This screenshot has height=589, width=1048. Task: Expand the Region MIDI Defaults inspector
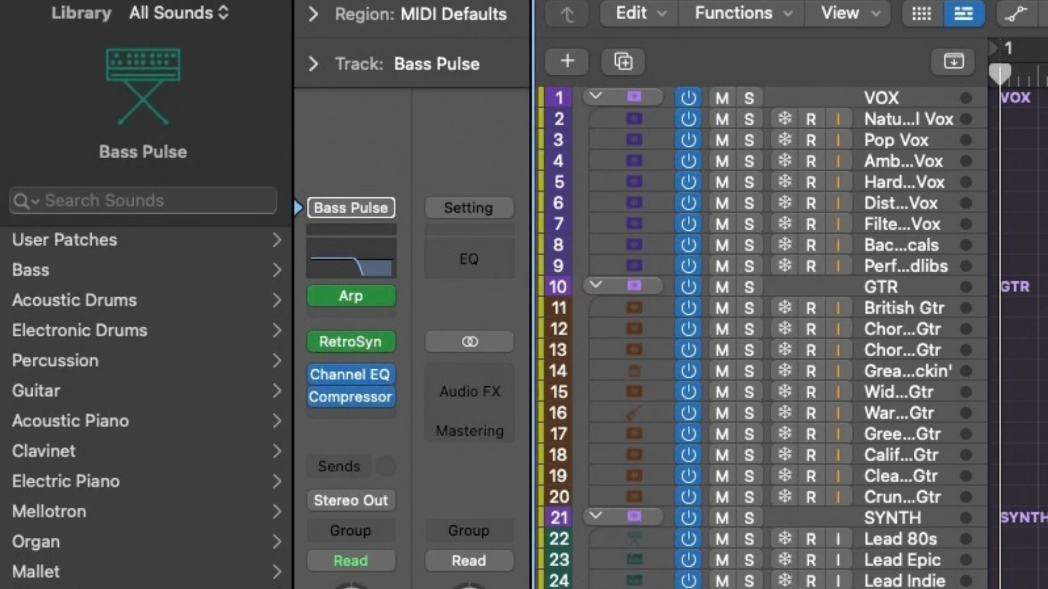(313, 14)
